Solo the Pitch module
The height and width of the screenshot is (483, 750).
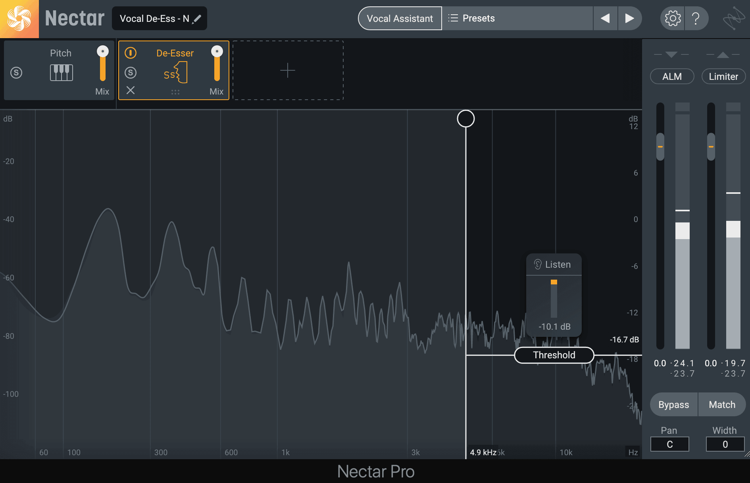(x=16, y=73)
